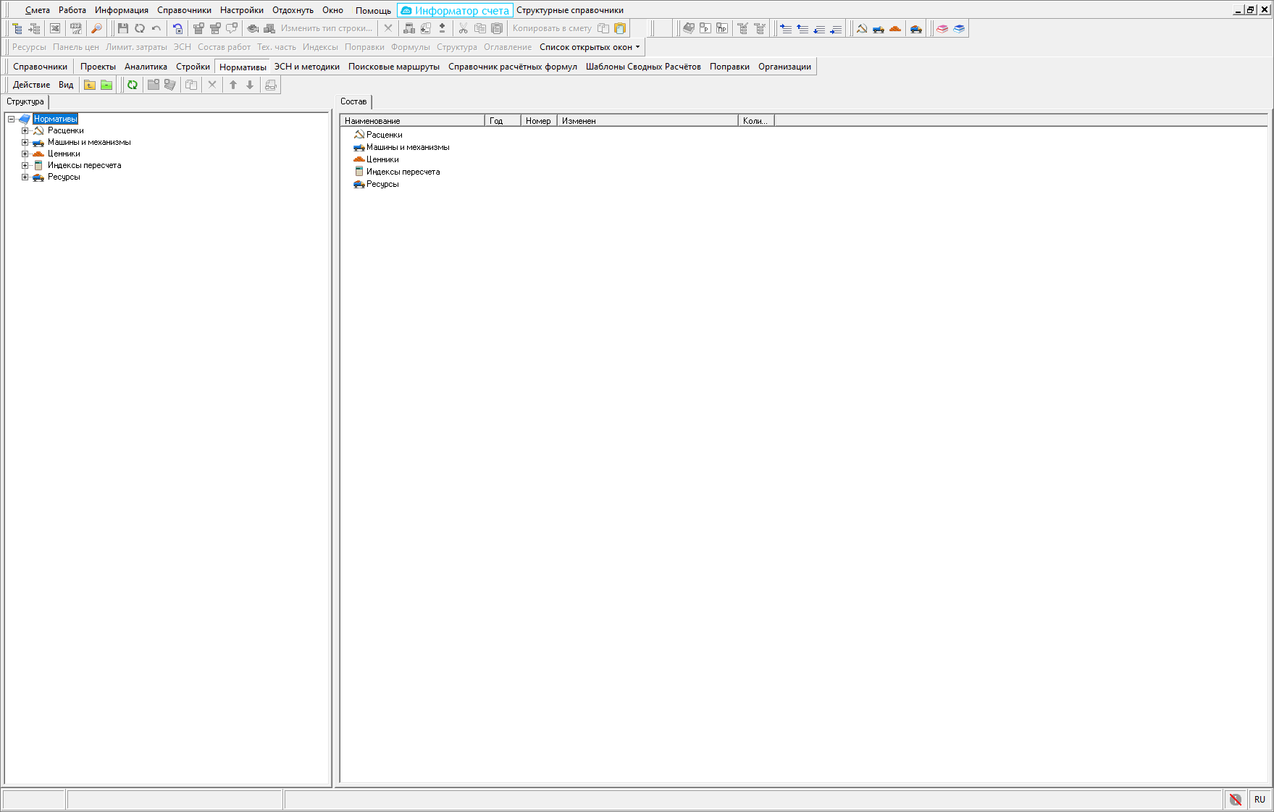Viewport: 1274px width, 812px height.
Task: Open the Действие menu button
Action: (31, 85)
